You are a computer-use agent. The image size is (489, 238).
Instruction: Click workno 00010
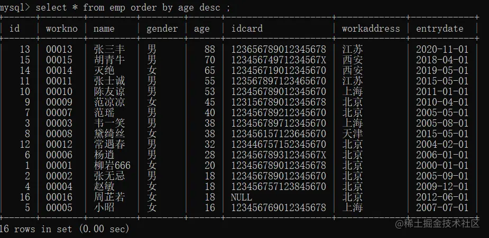[59, 91]
